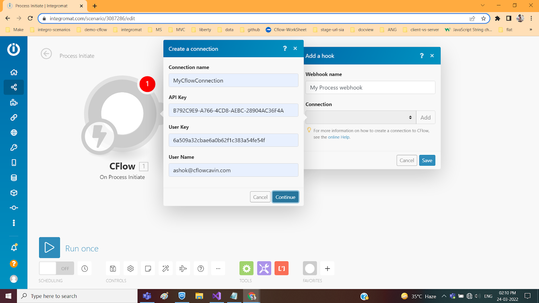Click the Run once play button
The image size is (539, 303).
coord(50,247)
